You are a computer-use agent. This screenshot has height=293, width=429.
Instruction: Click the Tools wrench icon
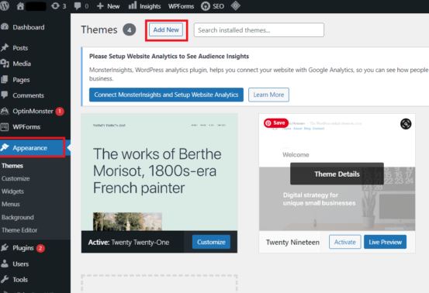click(x=5, y=279)
